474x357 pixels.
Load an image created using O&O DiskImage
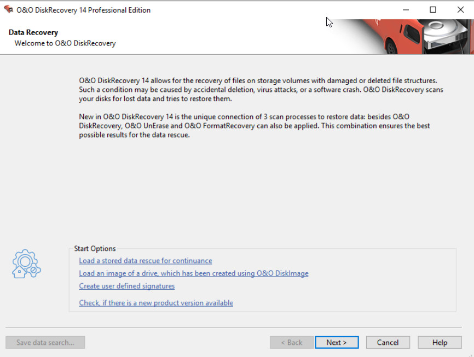click(193, 273)
